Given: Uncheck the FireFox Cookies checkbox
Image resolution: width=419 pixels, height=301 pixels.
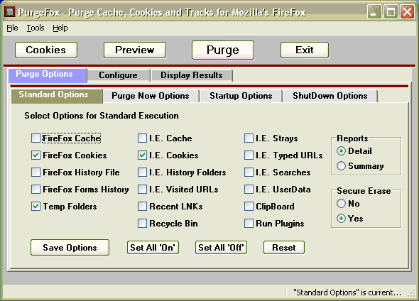Looking at the screenshot, I should pos(36,155).
